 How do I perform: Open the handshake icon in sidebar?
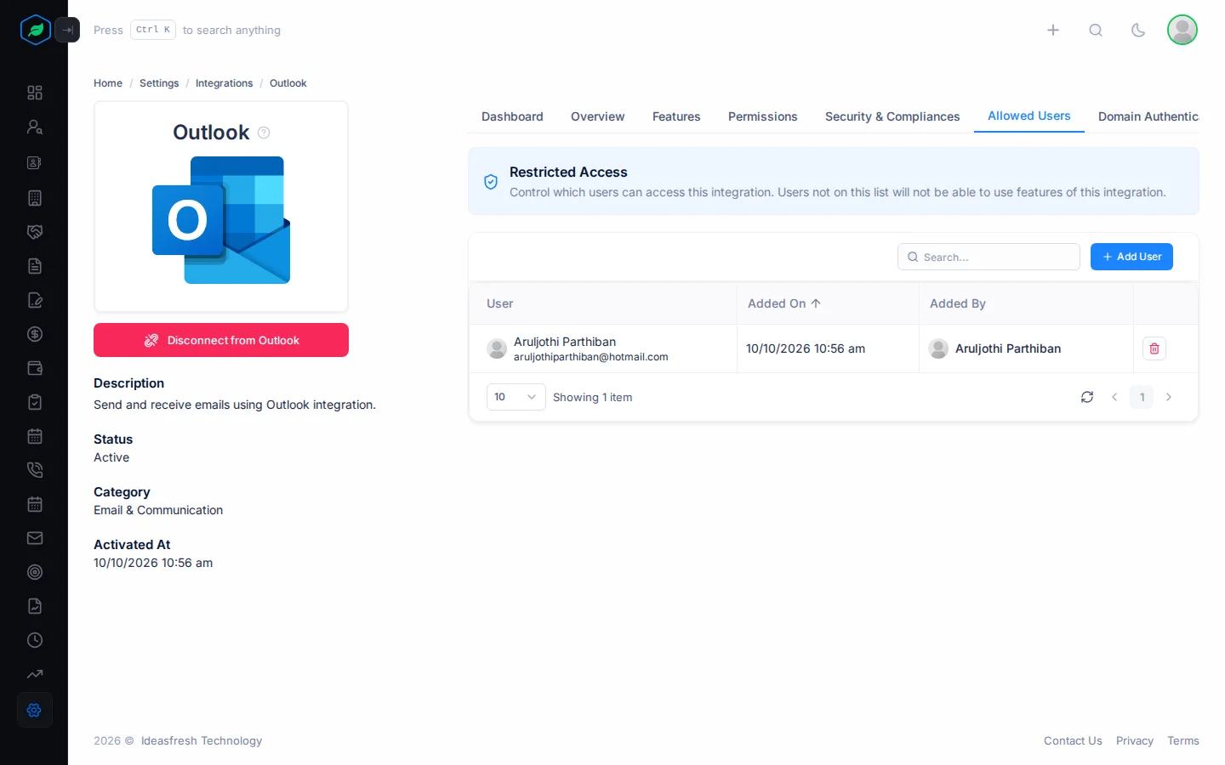click(x=35, y=232)
